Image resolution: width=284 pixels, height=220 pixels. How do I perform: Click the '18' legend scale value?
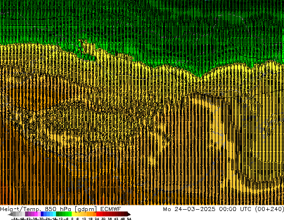[x=90, y=219]
